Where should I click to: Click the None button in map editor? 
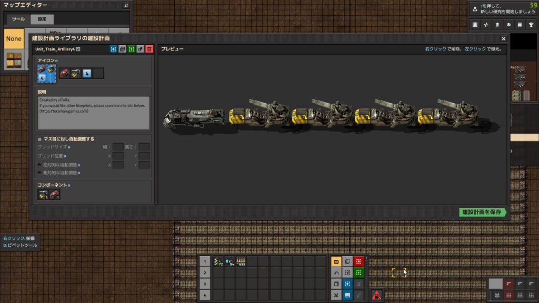pyautogui.click(x=14, y=38)
